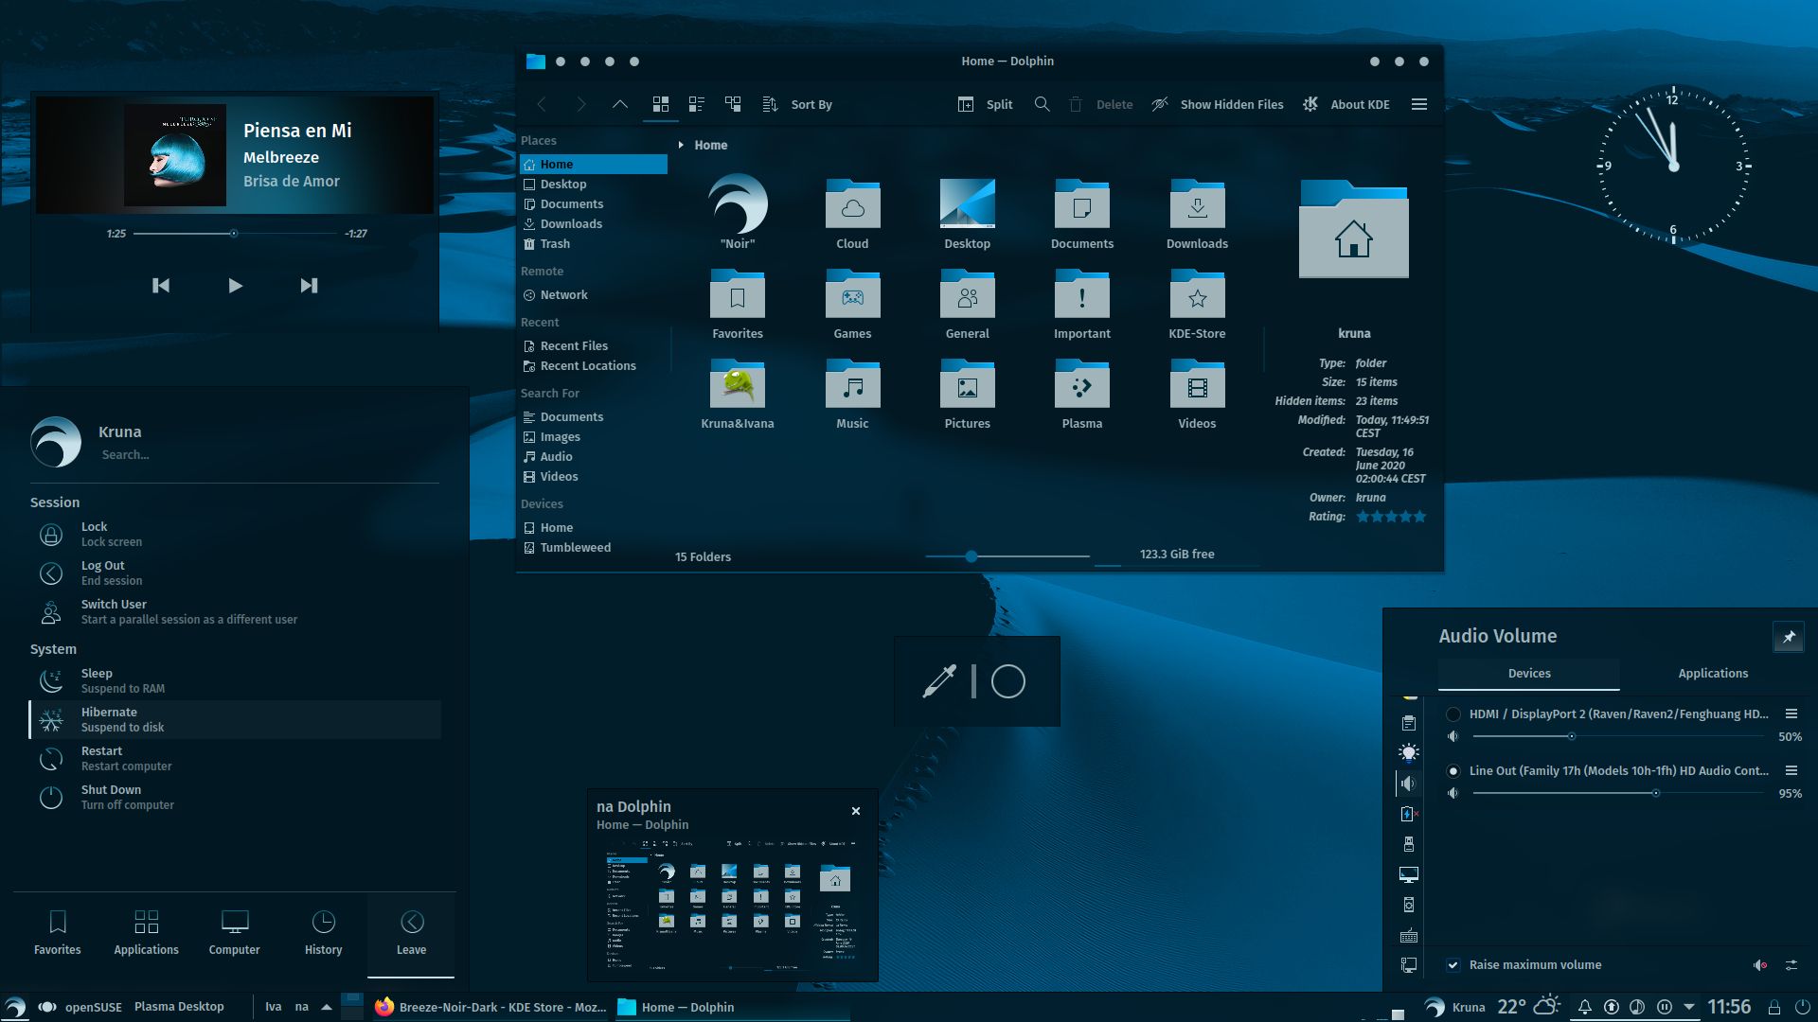Select HDMI / DisplayPort 2 as default device
The image size is (1818, 1022).
click(1453, 714)
